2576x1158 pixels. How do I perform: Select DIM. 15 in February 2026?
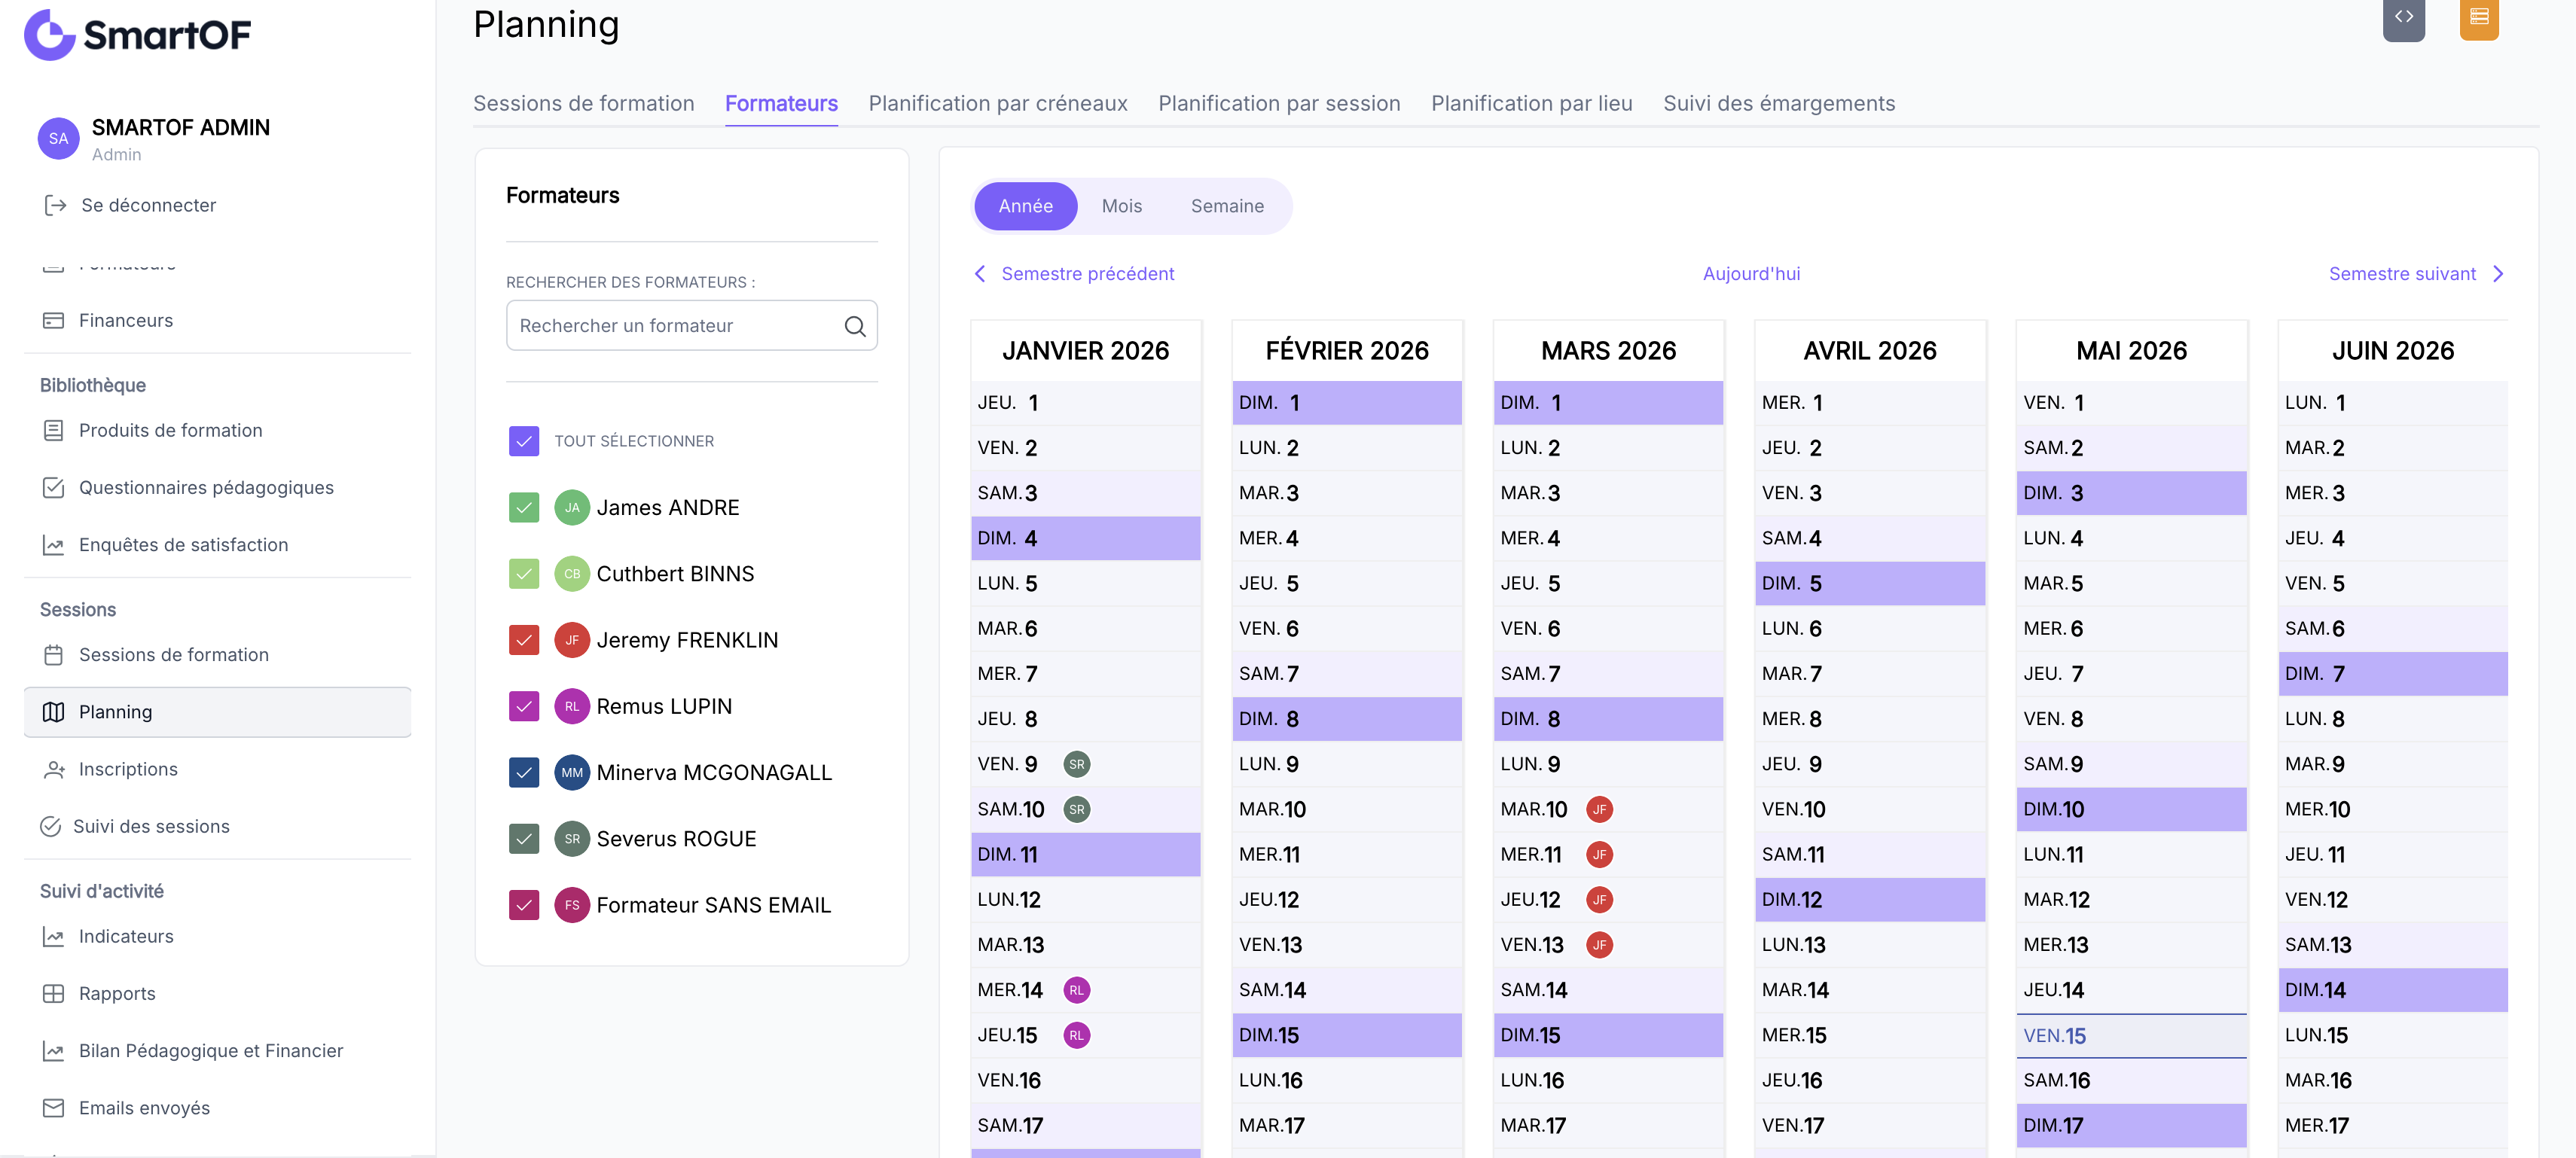coord(1346,1035)
